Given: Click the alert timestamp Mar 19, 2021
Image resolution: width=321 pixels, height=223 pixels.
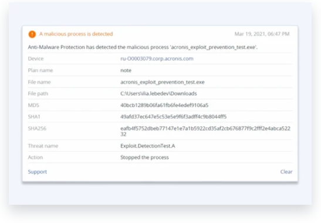Looking at the screenshot, I should point(262,34).
